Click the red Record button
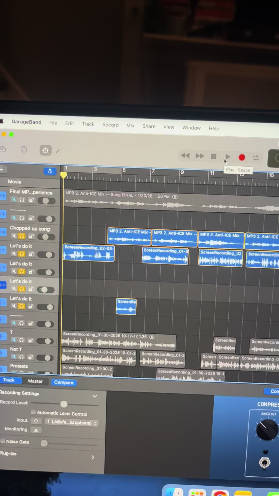 pos(242,157)
